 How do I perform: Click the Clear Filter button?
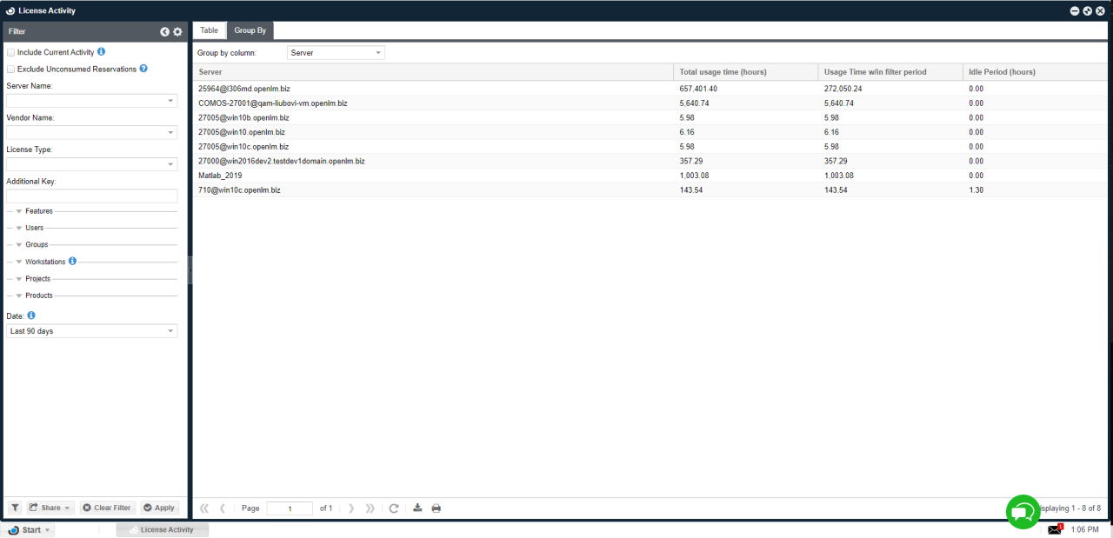coord(107,508)
